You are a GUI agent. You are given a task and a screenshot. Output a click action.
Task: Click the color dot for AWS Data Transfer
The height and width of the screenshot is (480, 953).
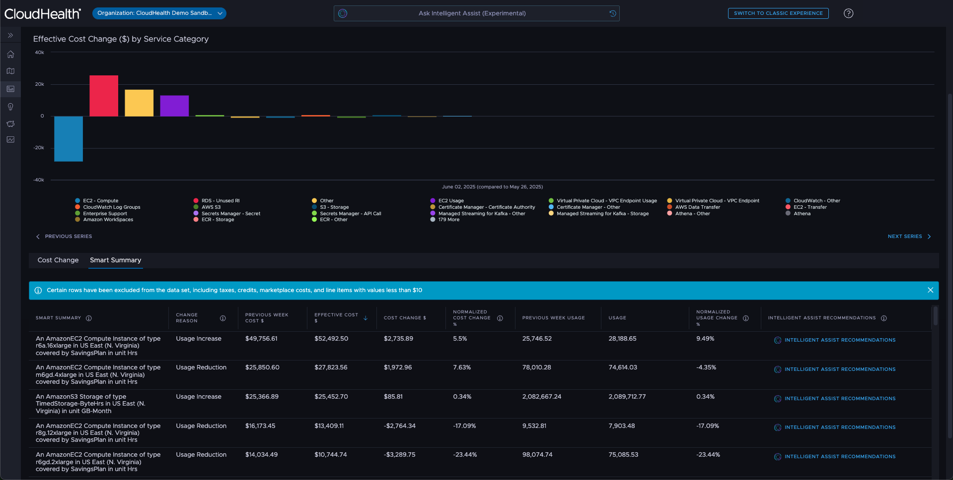coord(669,207)
